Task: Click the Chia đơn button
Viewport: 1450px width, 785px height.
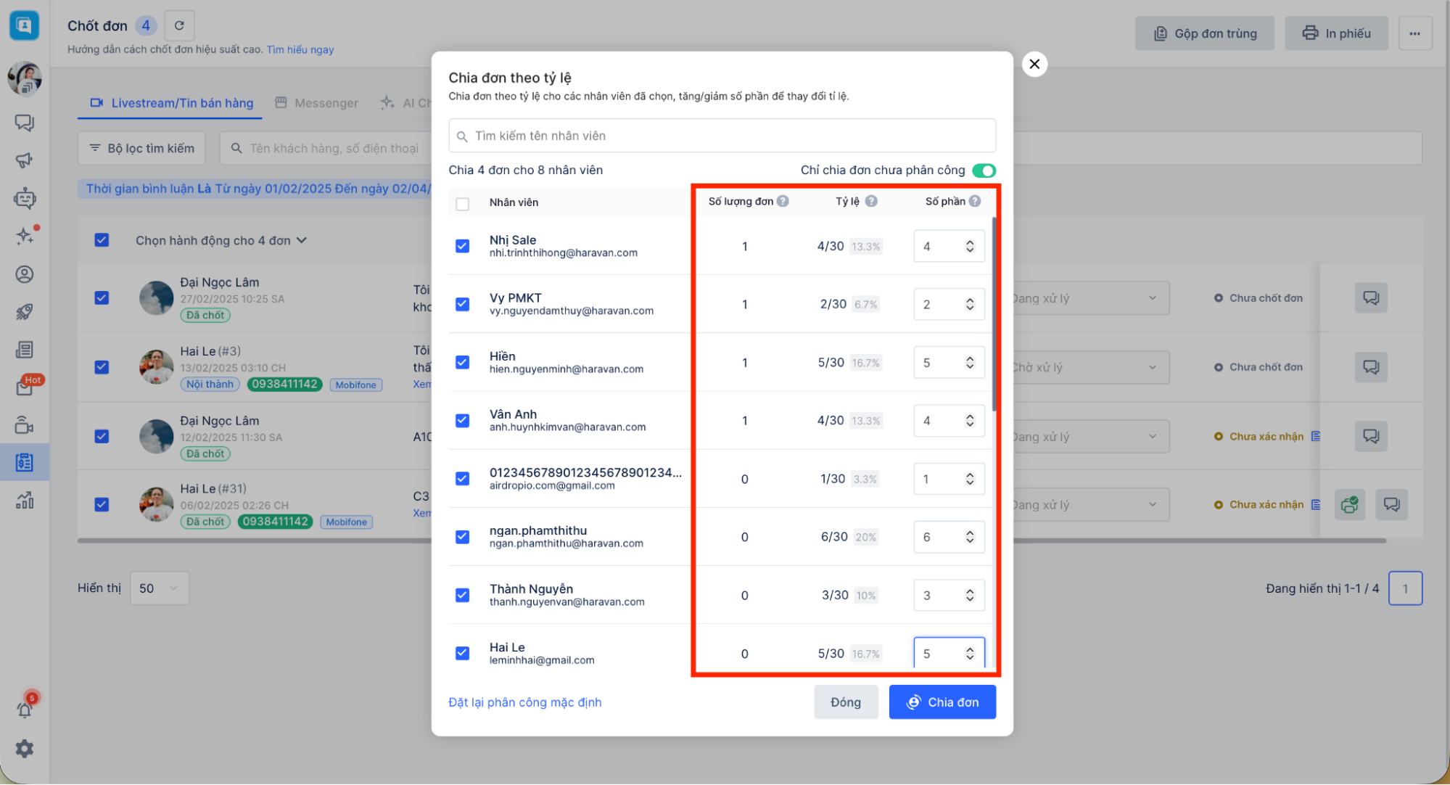Action: click(x=942, y=702)
